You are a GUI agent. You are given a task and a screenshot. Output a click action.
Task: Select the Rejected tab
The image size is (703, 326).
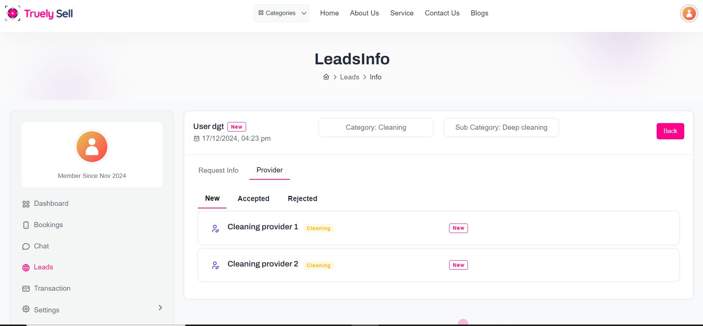click(x=302, y=199)
